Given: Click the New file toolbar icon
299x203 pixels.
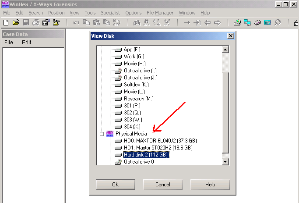Looking at the screenshot, I should [x=6, y=22].
